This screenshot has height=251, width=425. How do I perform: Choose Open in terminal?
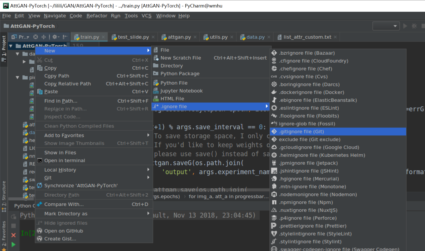tap(93, 160)
